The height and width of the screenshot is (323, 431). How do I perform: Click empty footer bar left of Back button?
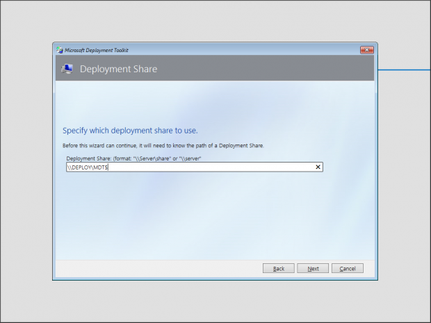pos(153,269)
